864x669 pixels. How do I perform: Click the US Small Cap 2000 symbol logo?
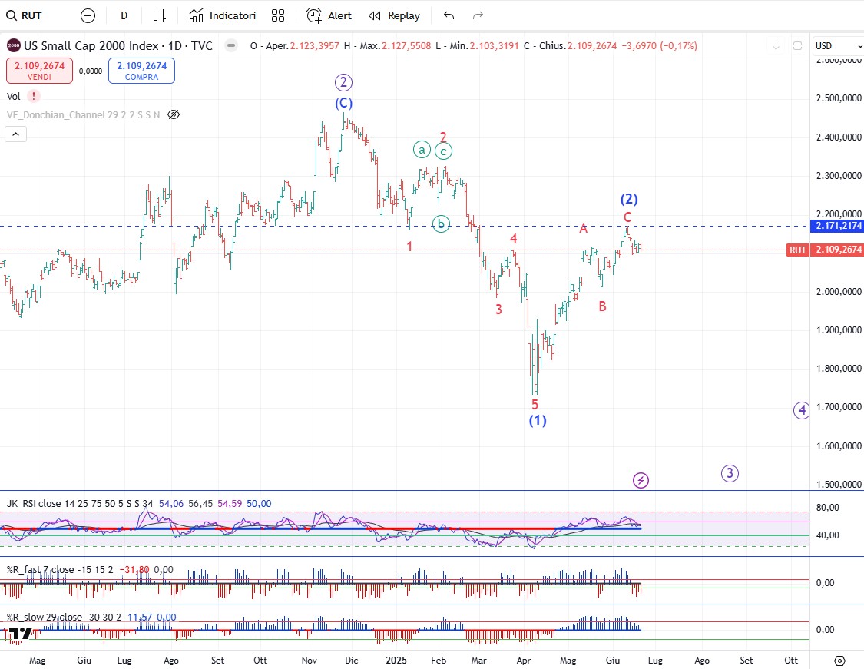tap(13, 46)
